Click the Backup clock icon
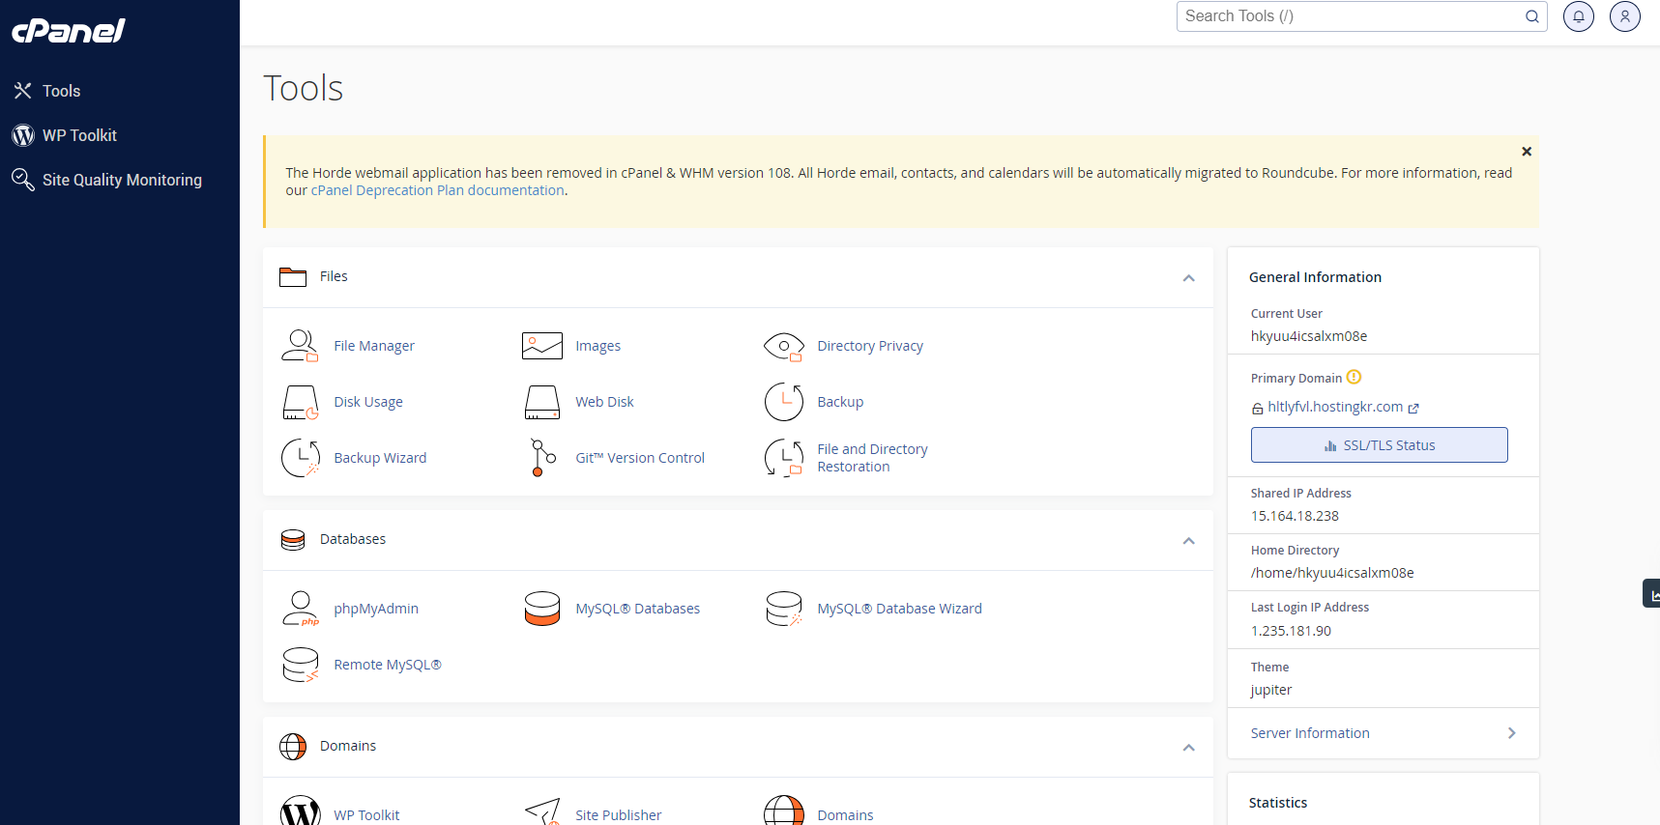 [x=784, y=402]
